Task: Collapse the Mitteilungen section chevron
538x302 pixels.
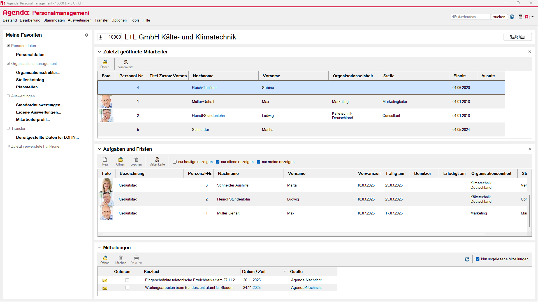Action: pyautogui.click(x=99, y=247)
